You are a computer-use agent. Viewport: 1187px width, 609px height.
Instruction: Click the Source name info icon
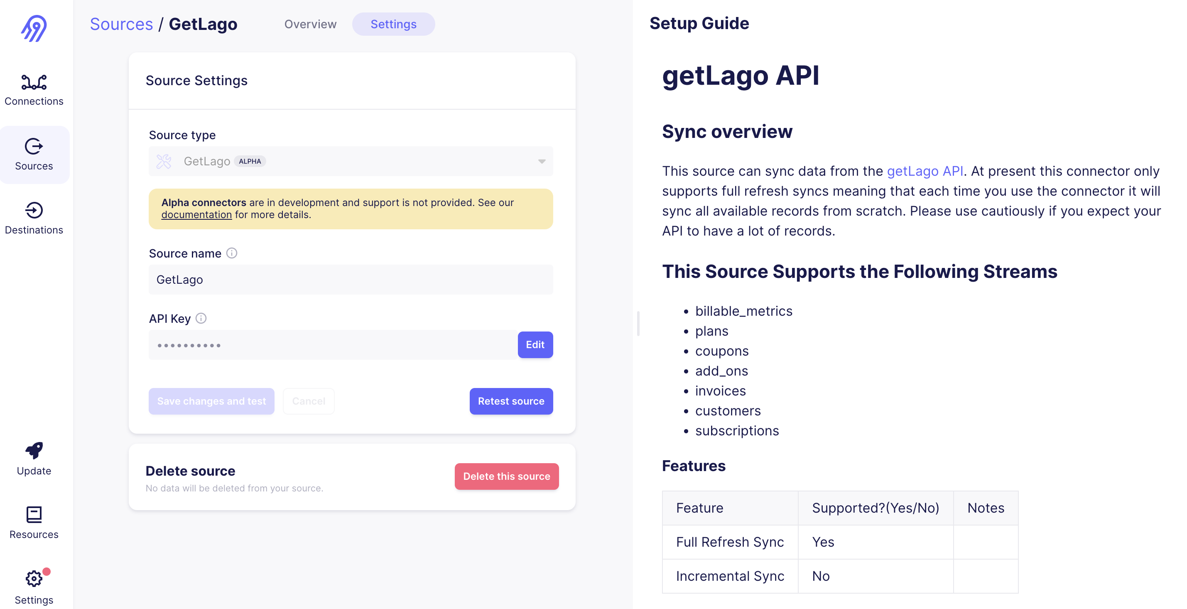[232, 253]
